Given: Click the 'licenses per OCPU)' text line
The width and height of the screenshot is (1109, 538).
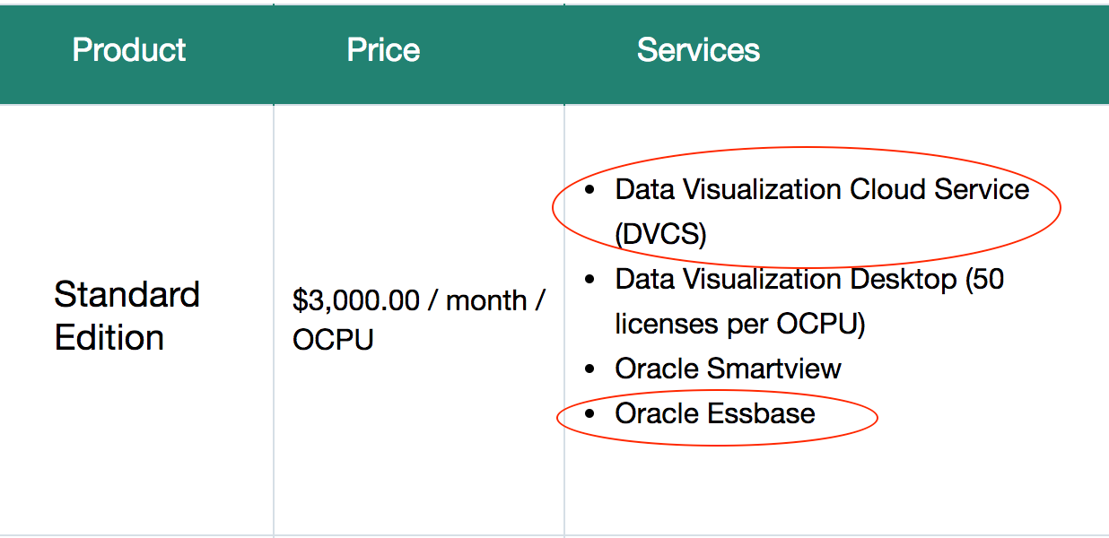Looking at the screenshot, I should 740,325.
